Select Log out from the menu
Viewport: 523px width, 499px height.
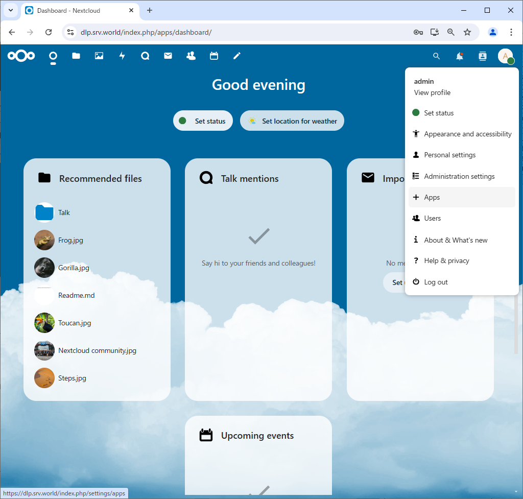point(436,282)
